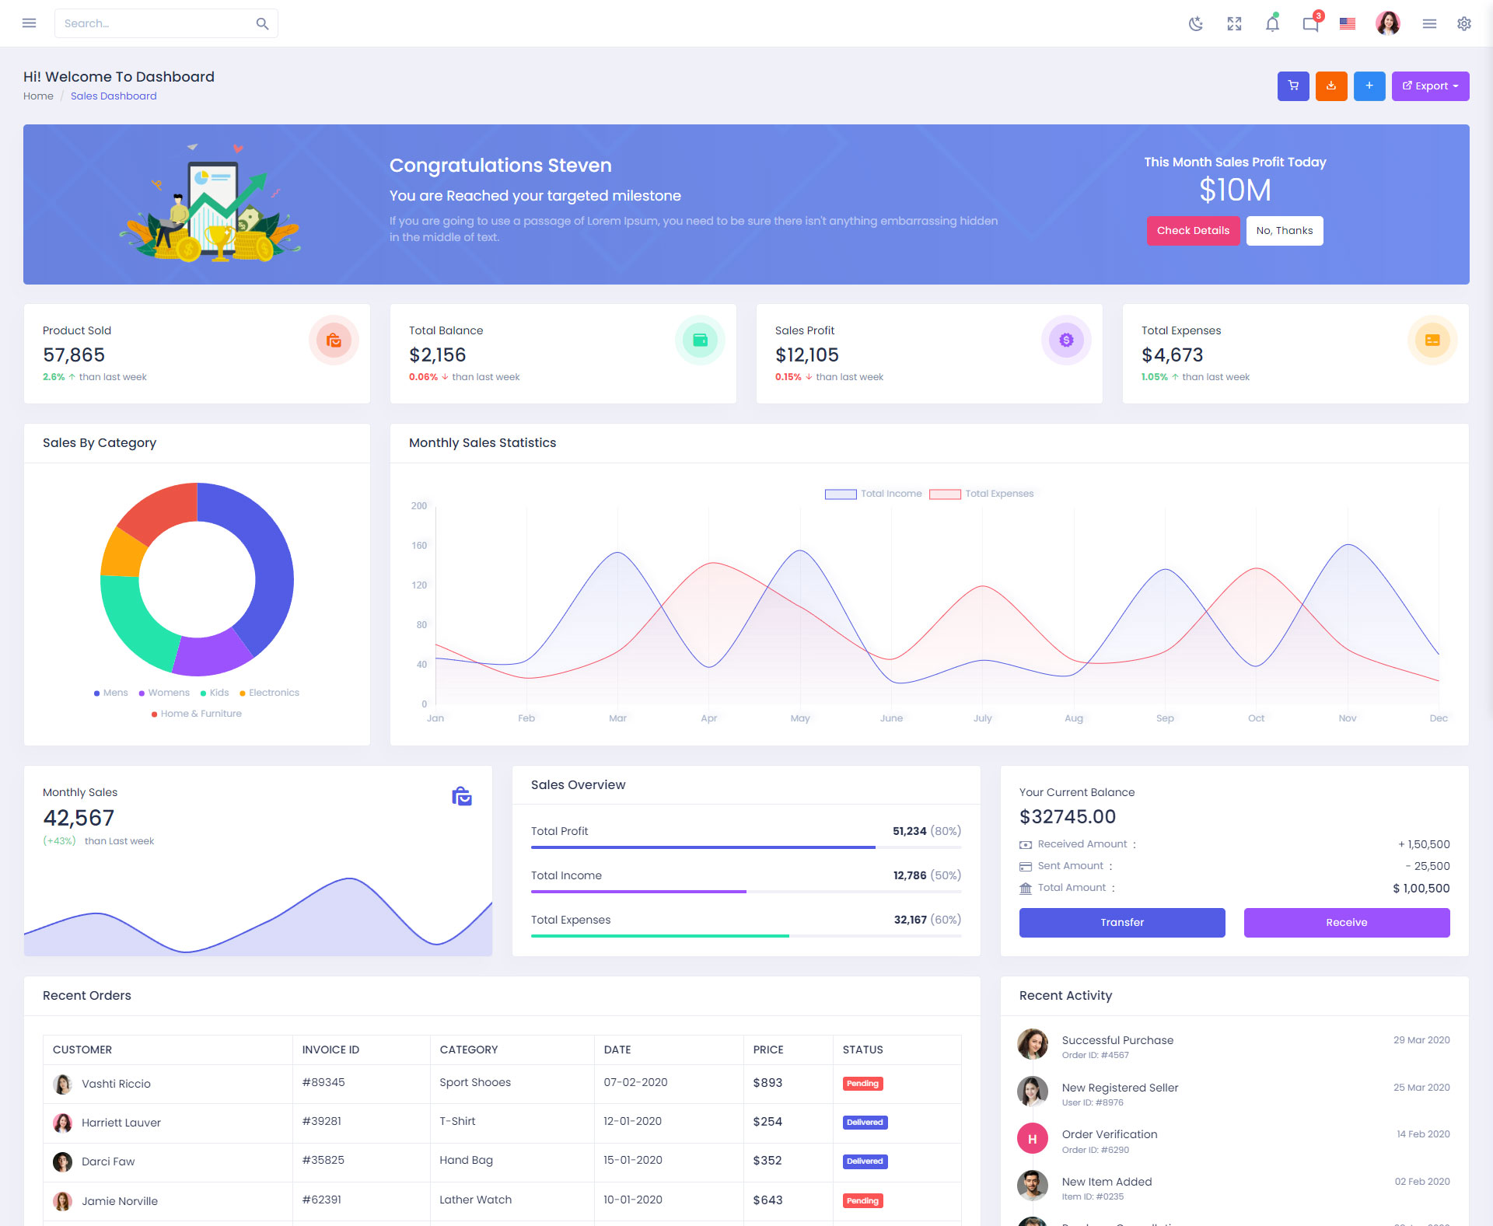
Task: Click into the Search input field
Action: 156,23
